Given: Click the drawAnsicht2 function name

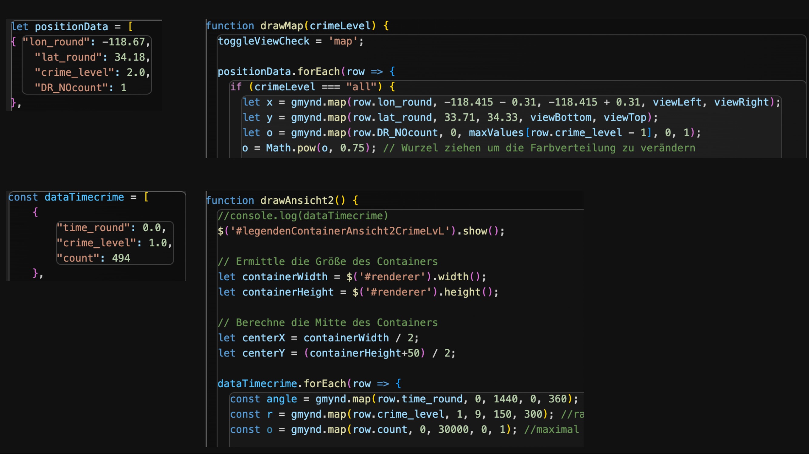Looking at the screenshot, I should (x=297, y=200).
